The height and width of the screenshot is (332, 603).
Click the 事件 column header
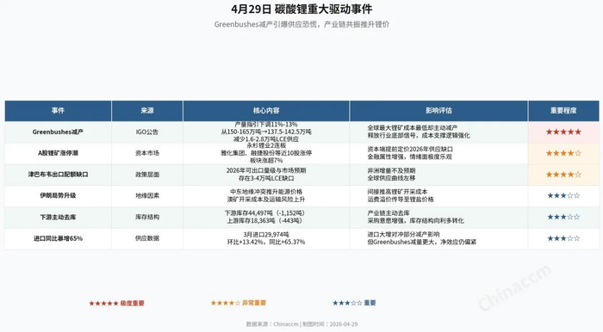[x=58, y=111]
